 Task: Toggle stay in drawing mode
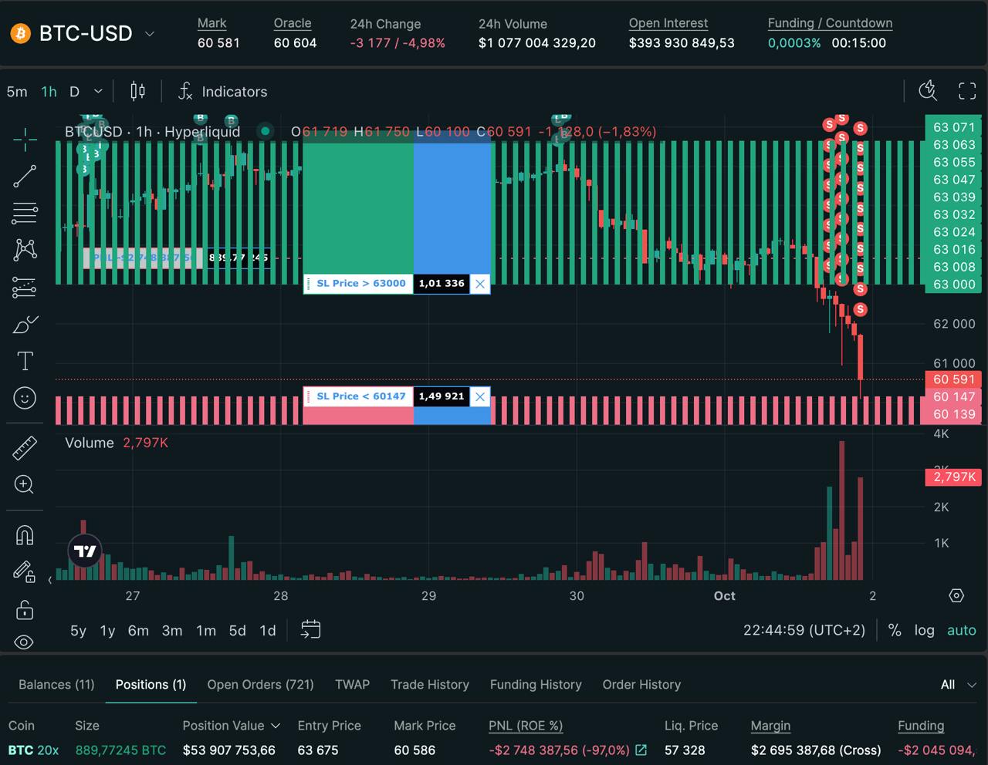pos(25,571)
